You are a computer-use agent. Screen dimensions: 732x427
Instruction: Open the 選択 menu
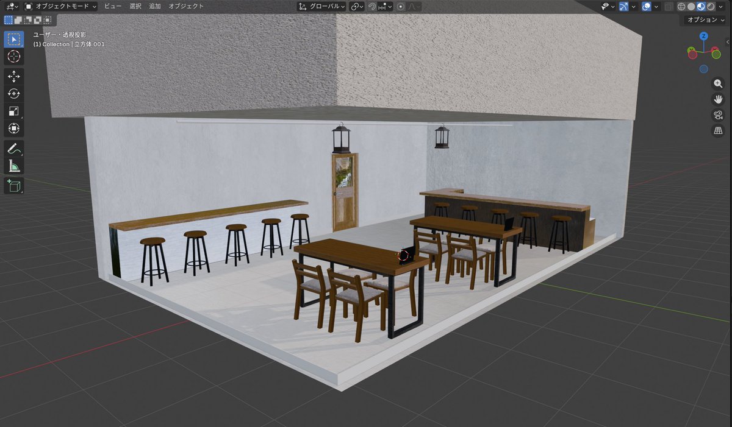[x=135, y=6]
